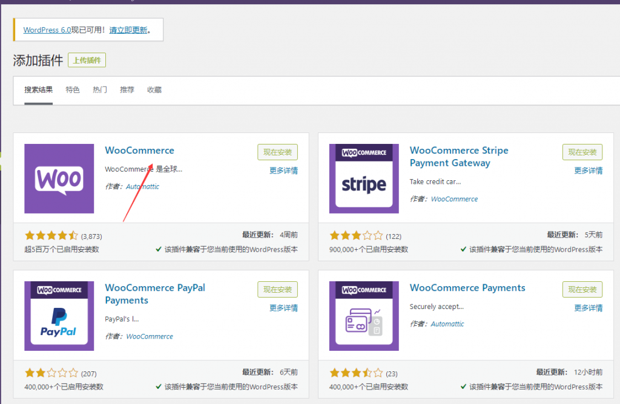Click the text 超5百万个已启用安装数
Viewport: 620px width, 404px height.
point(62,250)
